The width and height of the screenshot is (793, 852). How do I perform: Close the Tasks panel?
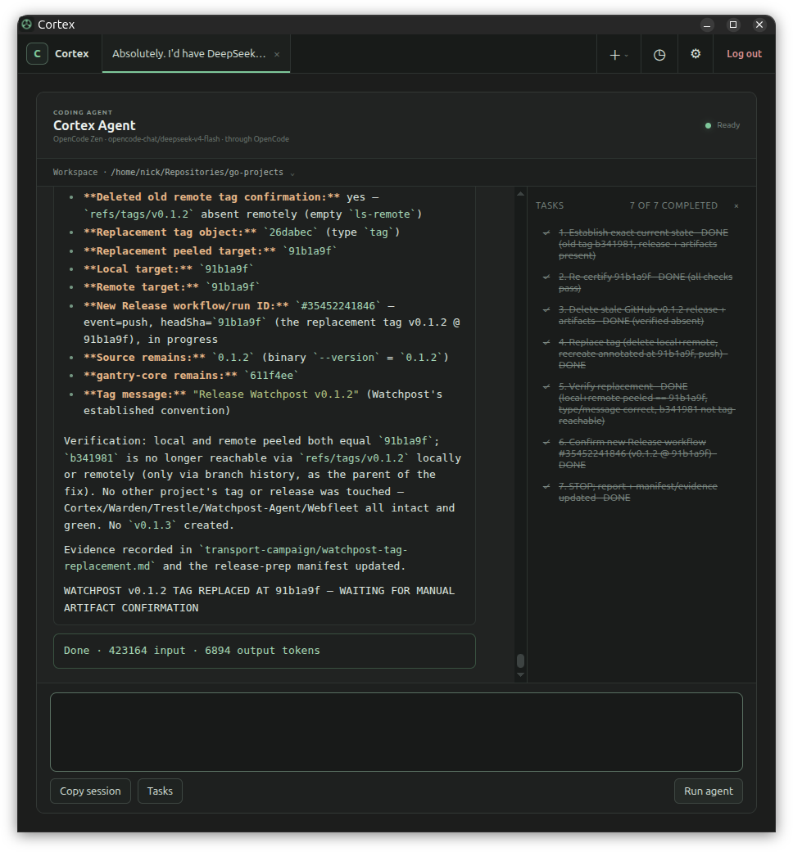pos(736,206)
